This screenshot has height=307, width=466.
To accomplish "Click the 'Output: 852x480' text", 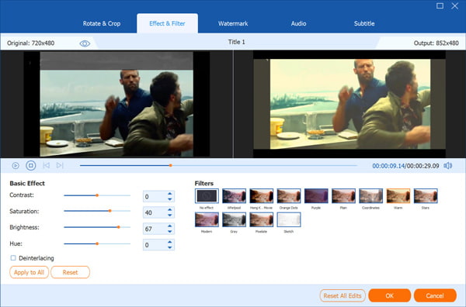I will [436, 43].
